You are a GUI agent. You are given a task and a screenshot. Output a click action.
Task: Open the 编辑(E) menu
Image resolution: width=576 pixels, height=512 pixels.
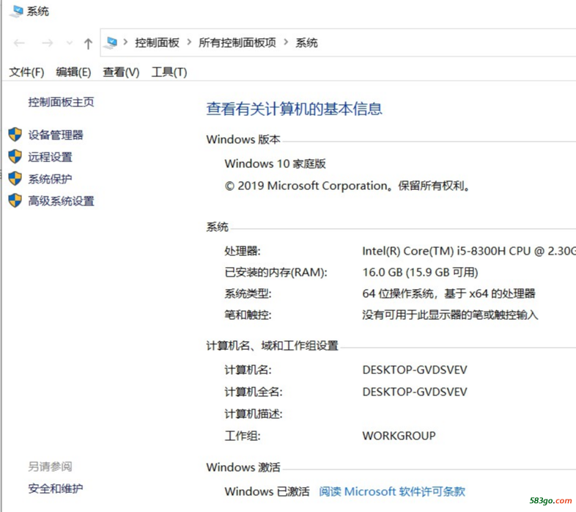point(73,72)
